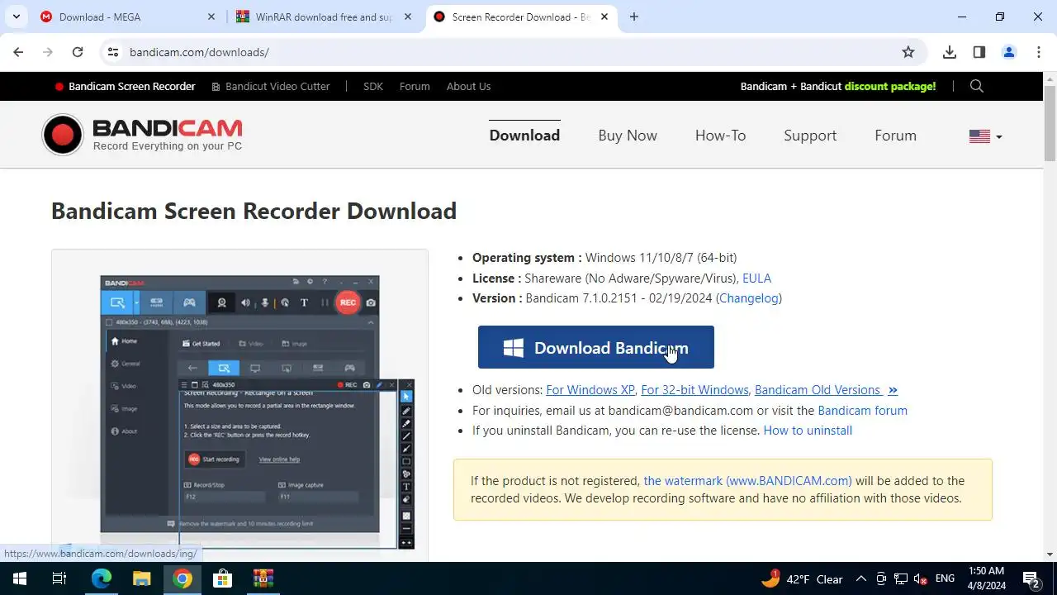Click the Chrome forward arrow
This screenshot has height=595, width=1057.
point(48,52)
